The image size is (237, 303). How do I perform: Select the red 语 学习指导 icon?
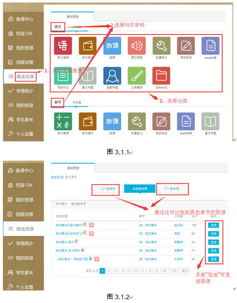pyautogui.click(x=63, y=46)
